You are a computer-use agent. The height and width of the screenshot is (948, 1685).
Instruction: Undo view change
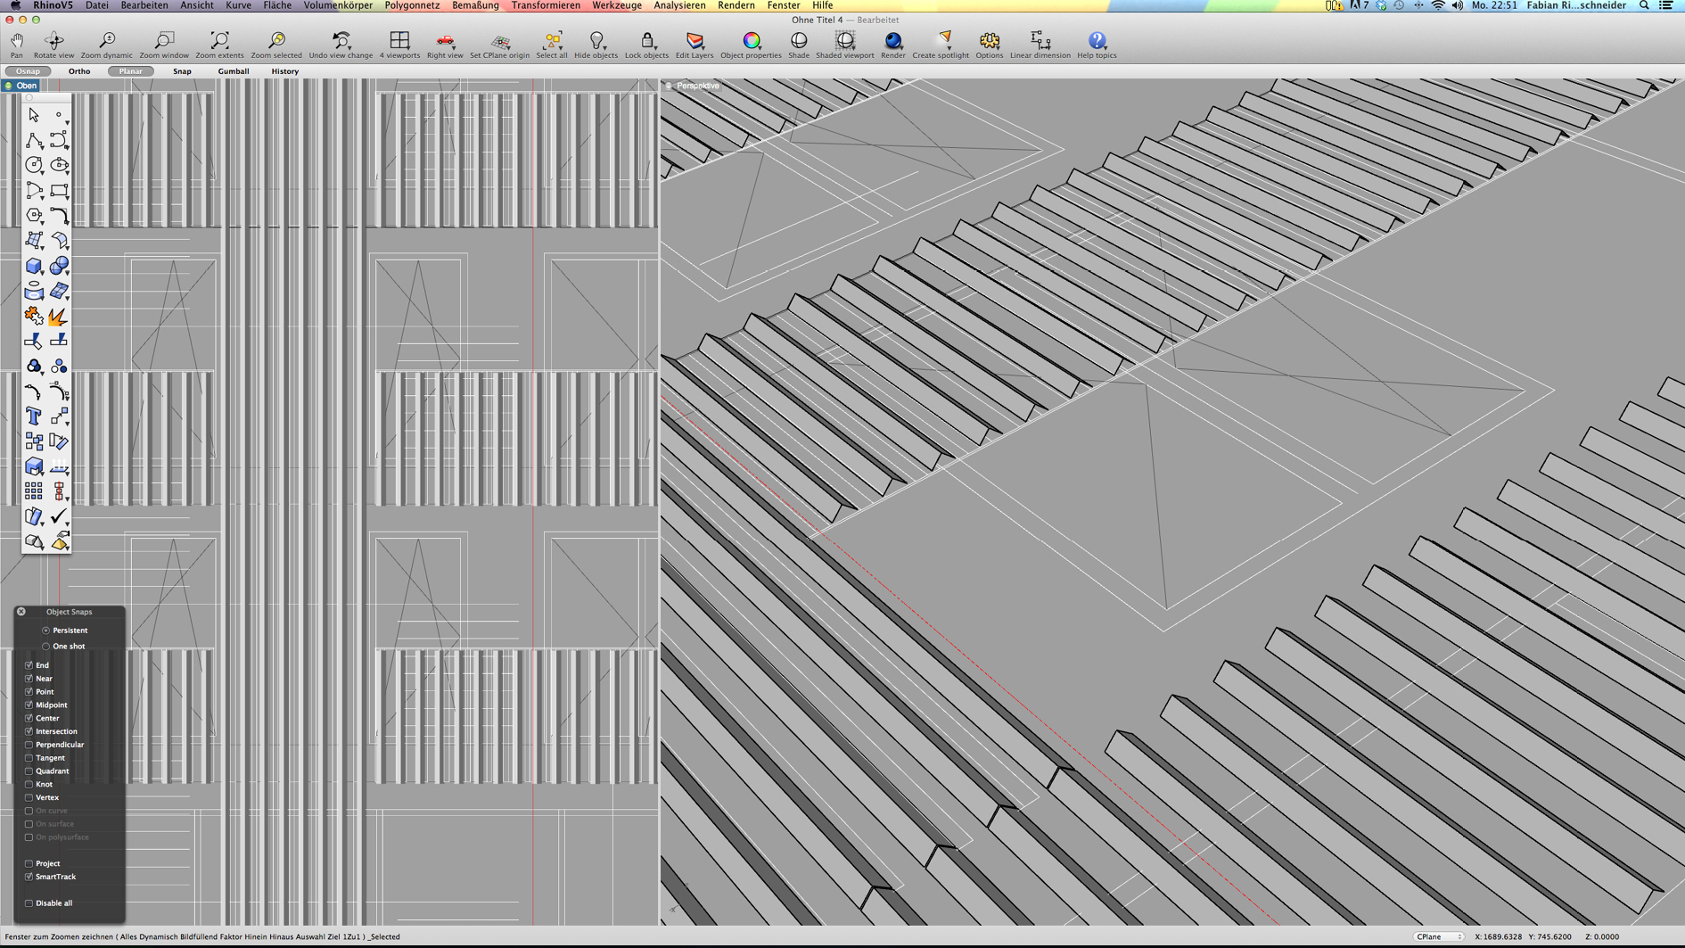tap(341, 45)
